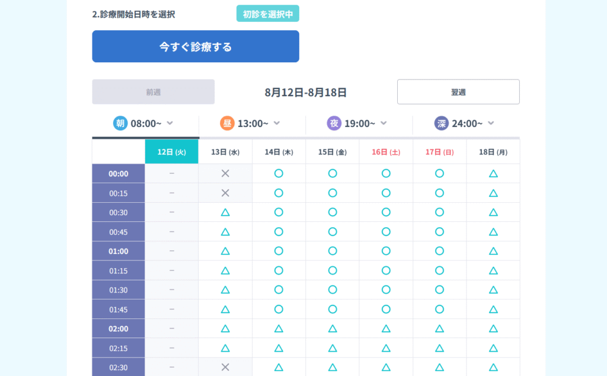Choose the triangle slot at 02:00 on 15日
This screenshot has width=607, height=376.
[x=333, y=329]
